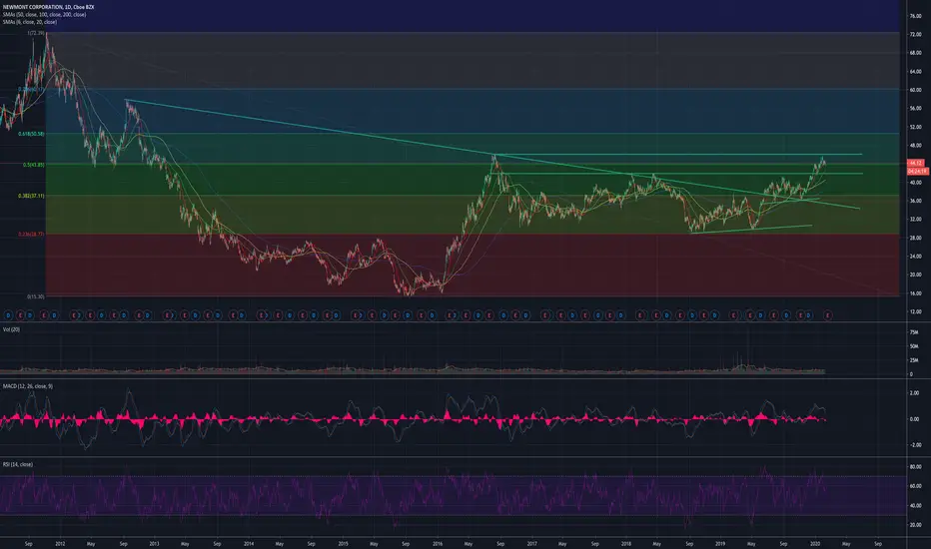Click the 2012 time axis label

coord(60,543)
